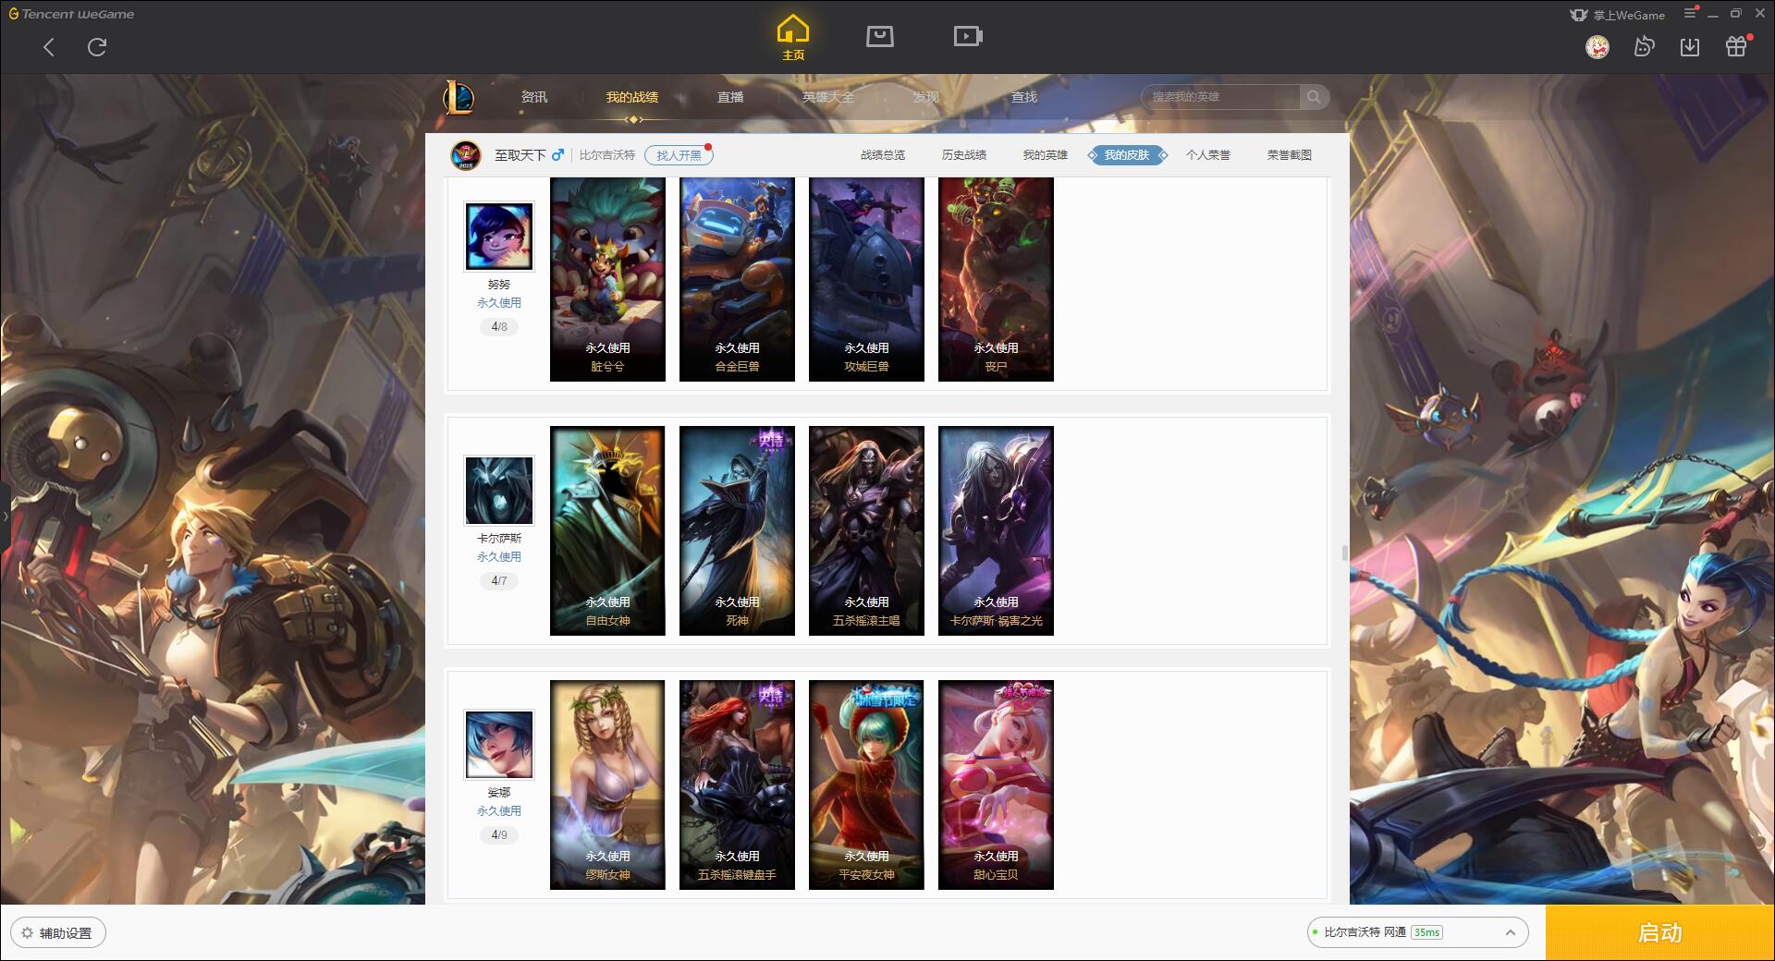Open the 死神 skin card
Image resolution: width=1775 pixels, height=961 pixels.
point(737,530)
